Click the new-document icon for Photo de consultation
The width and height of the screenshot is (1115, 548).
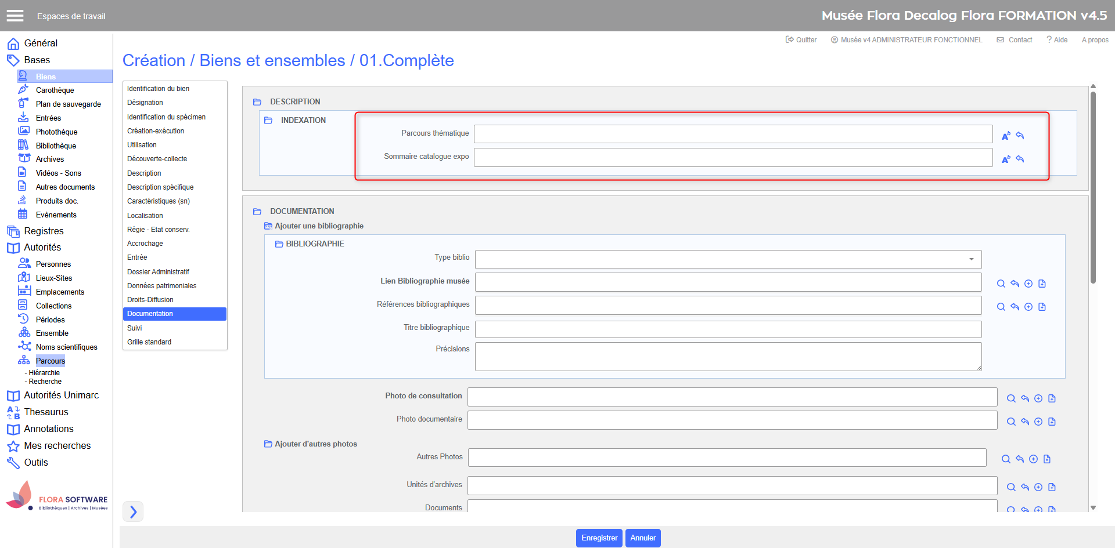click(1052, 398)
